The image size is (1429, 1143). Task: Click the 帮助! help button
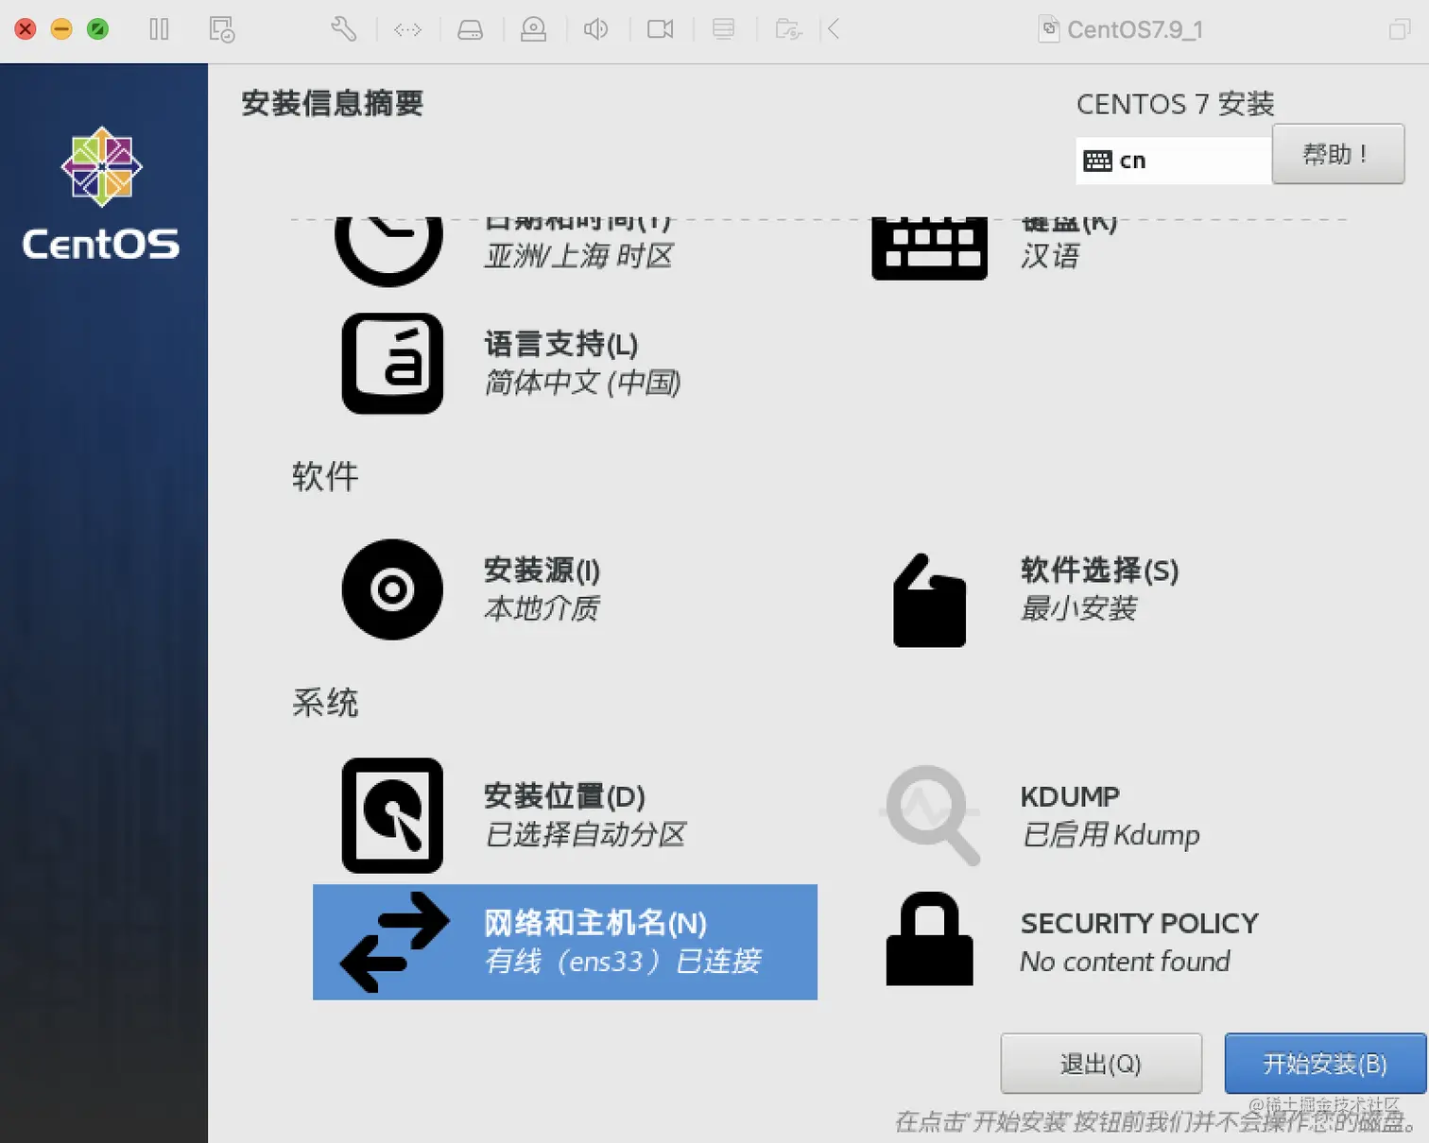(1337, 154)
